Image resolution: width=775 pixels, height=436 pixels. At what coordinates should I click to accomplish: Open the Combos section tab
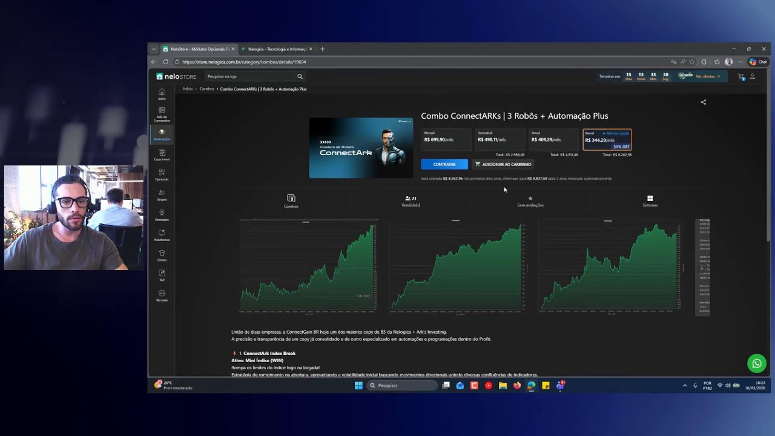(x=291, y=201)
